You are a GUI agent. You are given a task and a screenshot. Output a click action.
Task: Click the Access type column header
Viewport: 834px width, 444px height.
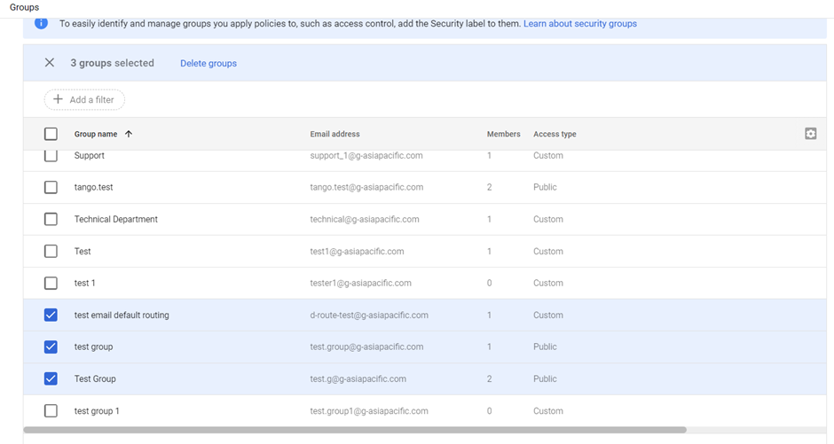(555, 134)
